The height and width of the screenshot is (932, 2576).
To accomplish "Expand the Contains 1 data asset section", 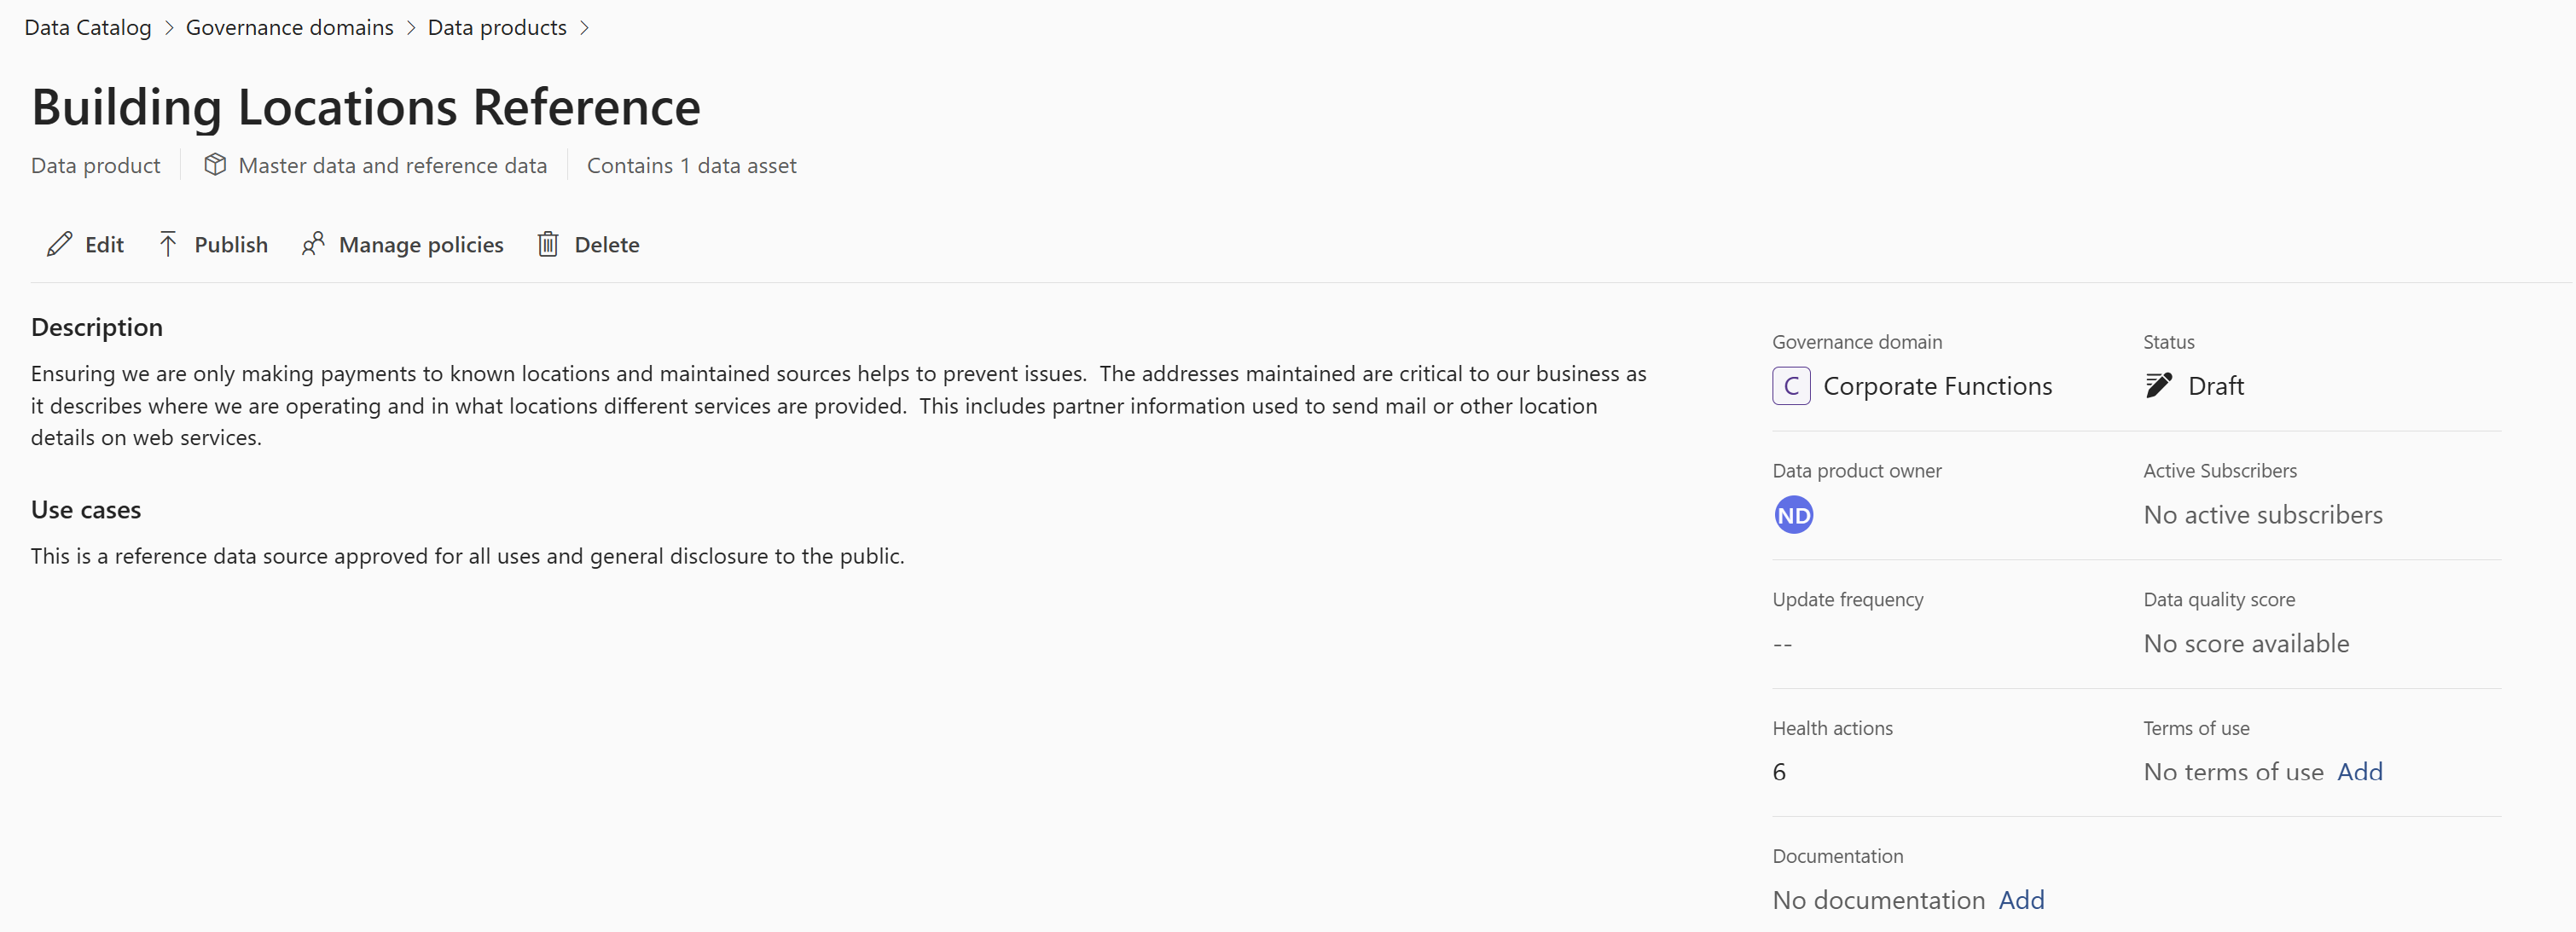I will tap(690, 165).
